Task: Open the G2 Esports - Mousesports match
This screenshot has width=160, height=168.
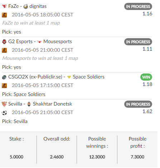Action: (40, 41)
